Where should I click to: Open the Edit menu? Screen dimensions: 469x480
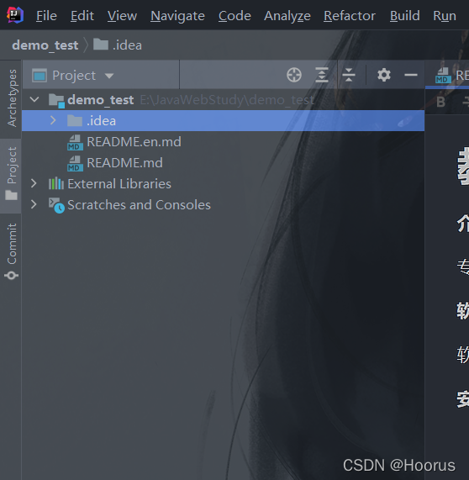82,16
